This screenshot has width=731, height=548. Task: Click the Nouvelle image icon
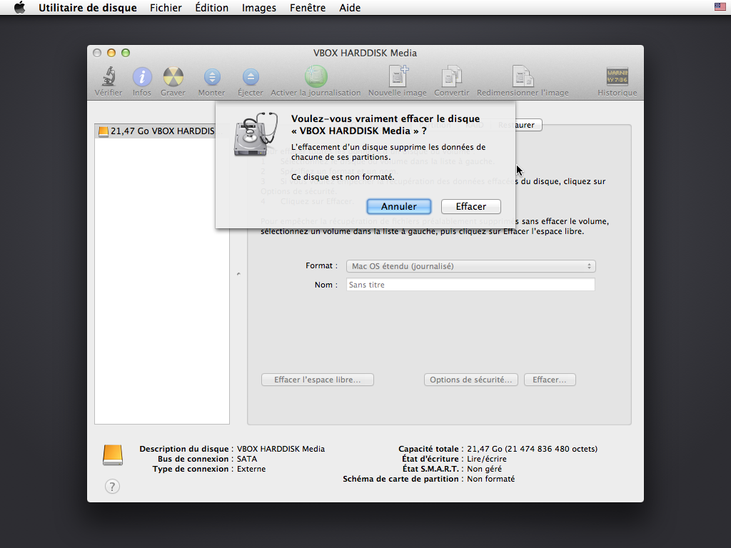tap(397, 77)
